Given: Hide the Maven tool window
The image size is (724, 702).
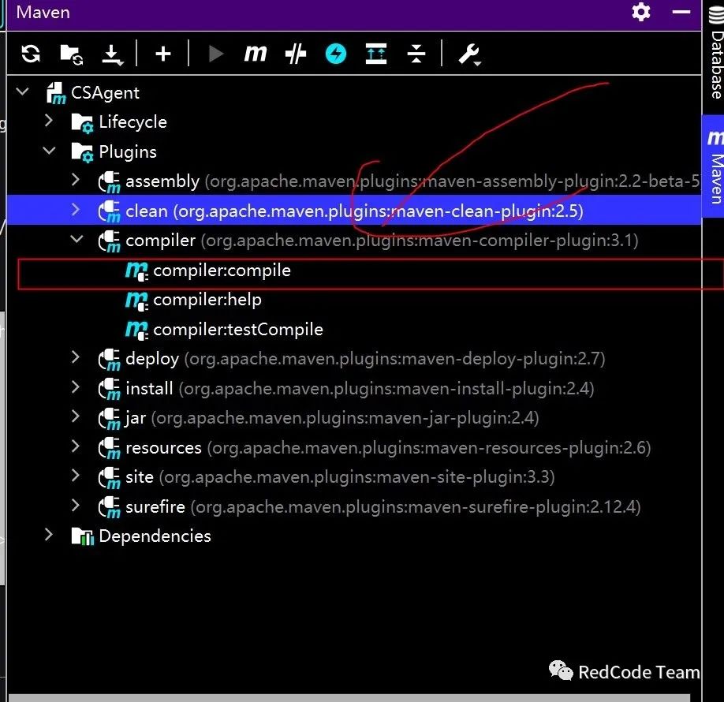Looking at the screenshot, I should [681, 12].
